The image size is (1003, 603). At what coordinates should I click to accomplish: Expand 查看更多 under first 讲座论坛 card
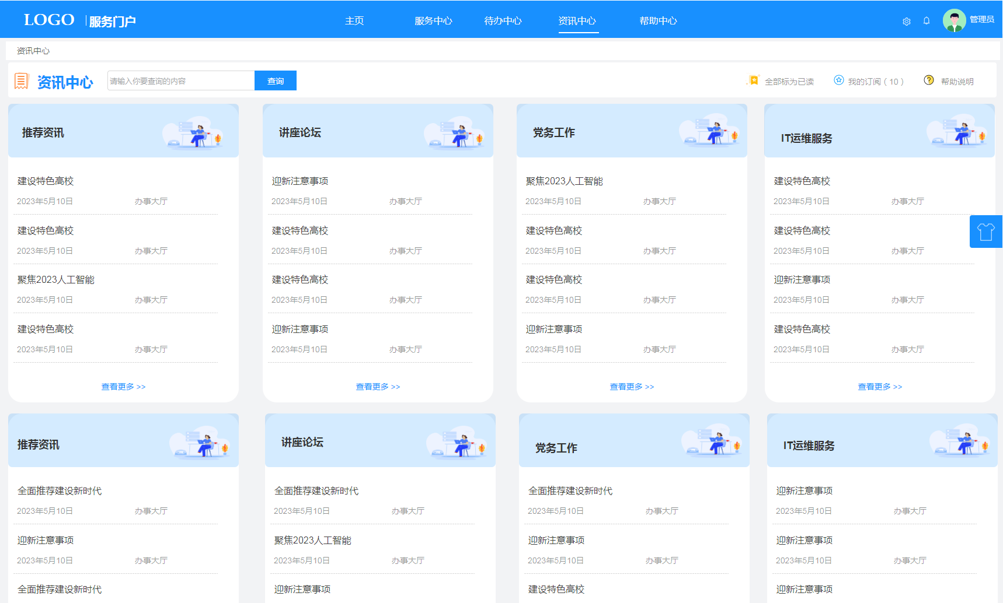(x=378, y=387)
